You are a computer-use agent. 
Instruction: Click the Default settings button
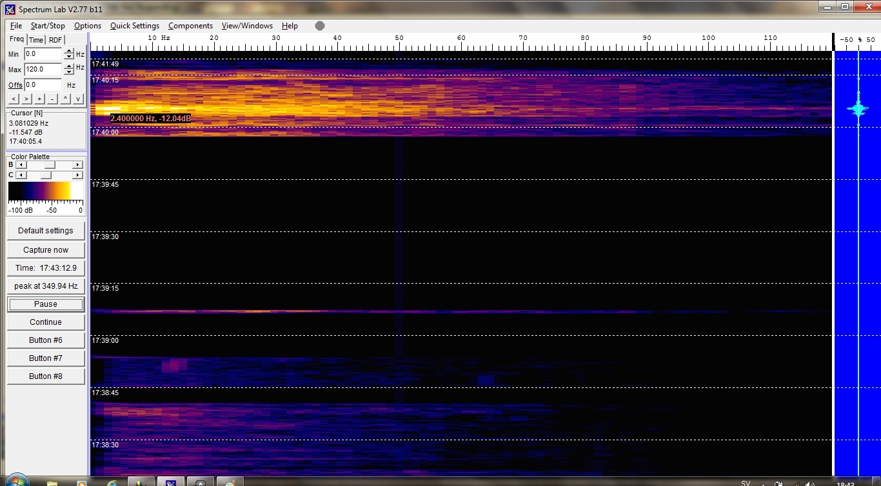click(x=46, y=231)
